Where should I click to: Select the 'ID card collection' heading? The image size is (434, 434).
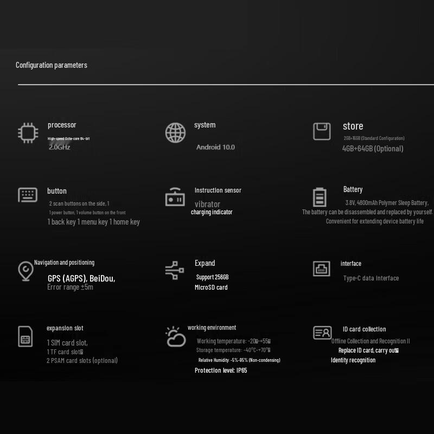tap(364, 329)
